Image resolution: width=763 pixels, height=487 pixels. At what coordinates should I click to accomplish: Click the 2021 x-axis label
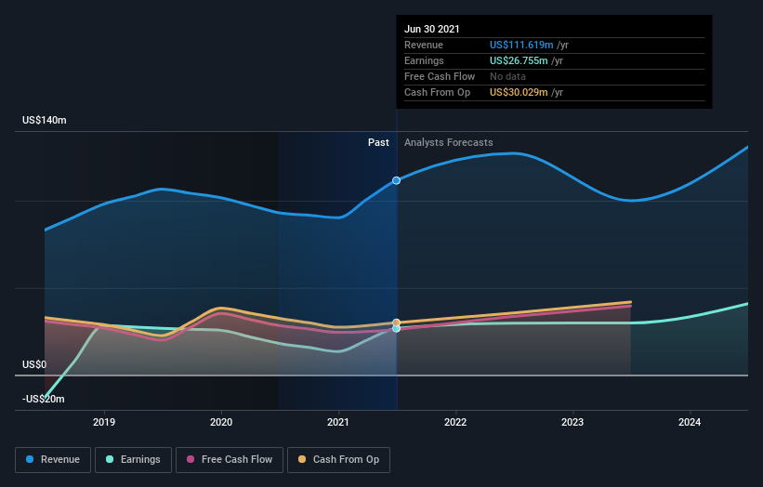click(338, 422)
